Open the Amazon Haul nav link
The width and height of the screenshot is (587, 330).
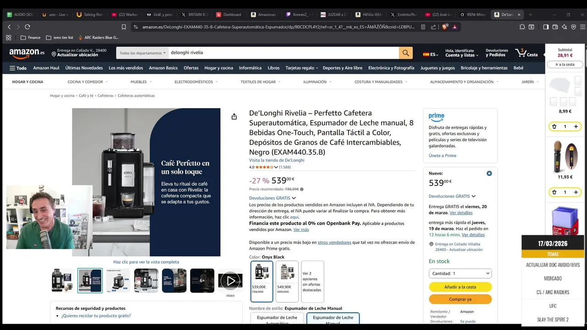(46, 68)
